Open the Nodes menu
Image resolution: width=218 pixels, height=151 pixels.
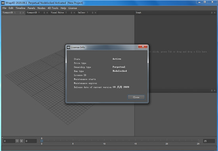[41, 8]
